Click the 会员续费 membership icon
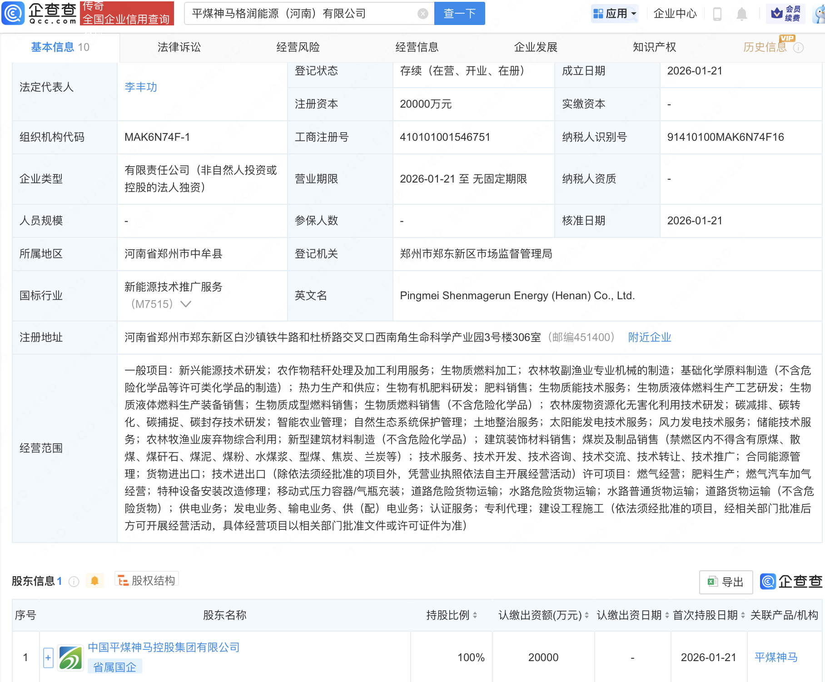The width and height of the screenshot is (825, 682). click(785, 13)
